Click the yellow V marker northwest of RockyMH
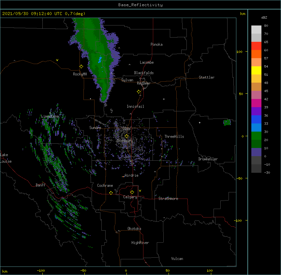The height and width of the screenshot is (275, 281). 57,60
